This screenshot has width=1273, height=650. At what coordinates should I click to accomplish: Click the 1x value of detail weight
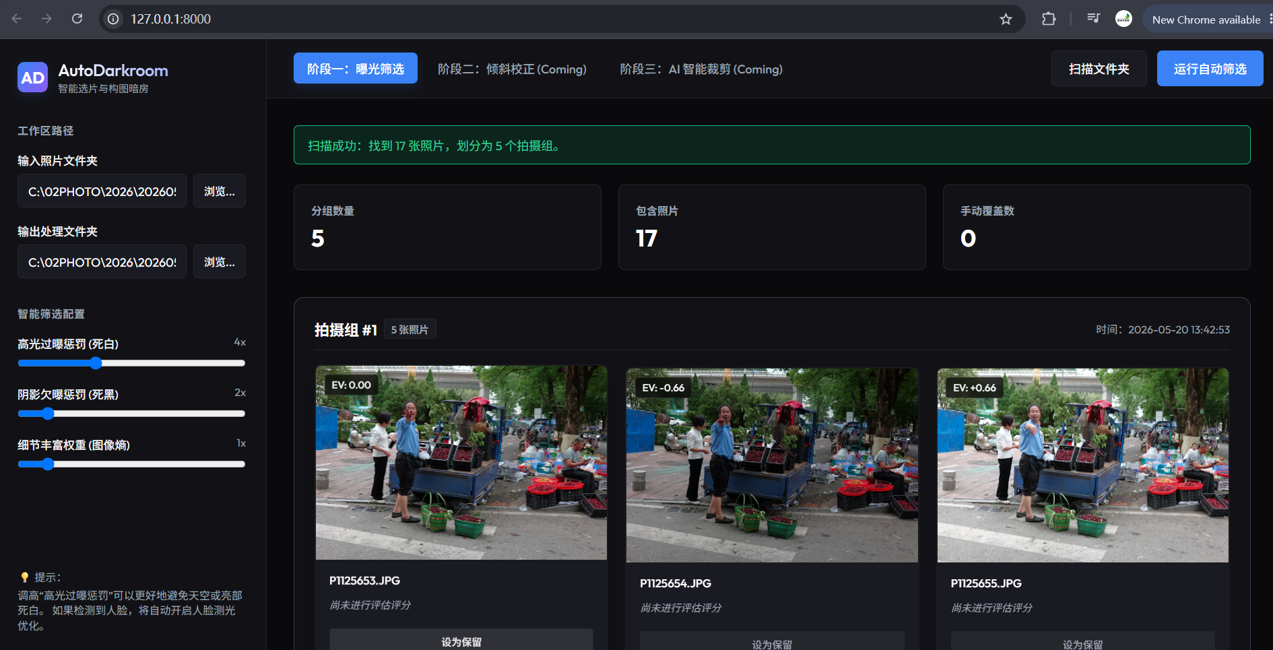click(241, 443)
